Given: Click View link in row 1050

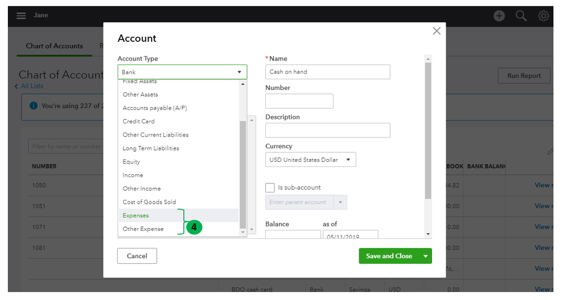Looking at the screenshot, I should [x=544, y=185].
